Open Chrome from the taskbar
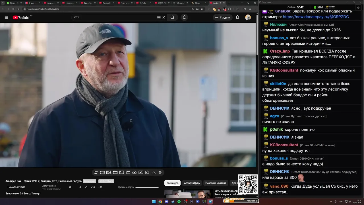 point(160,202)
